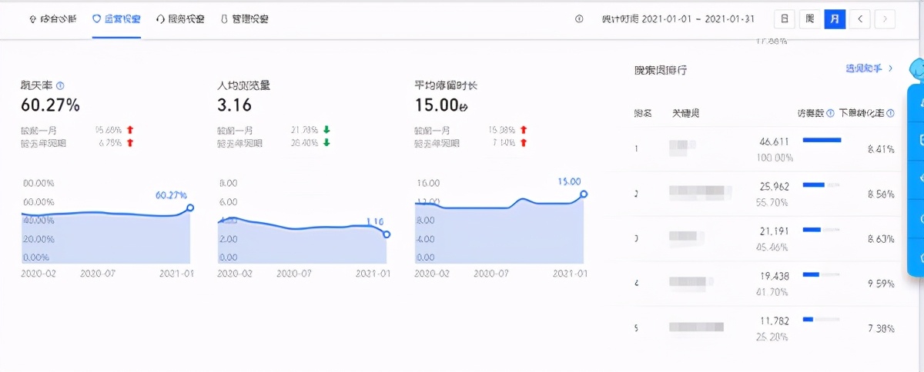Go to next period with right chevron

(885, 19)
